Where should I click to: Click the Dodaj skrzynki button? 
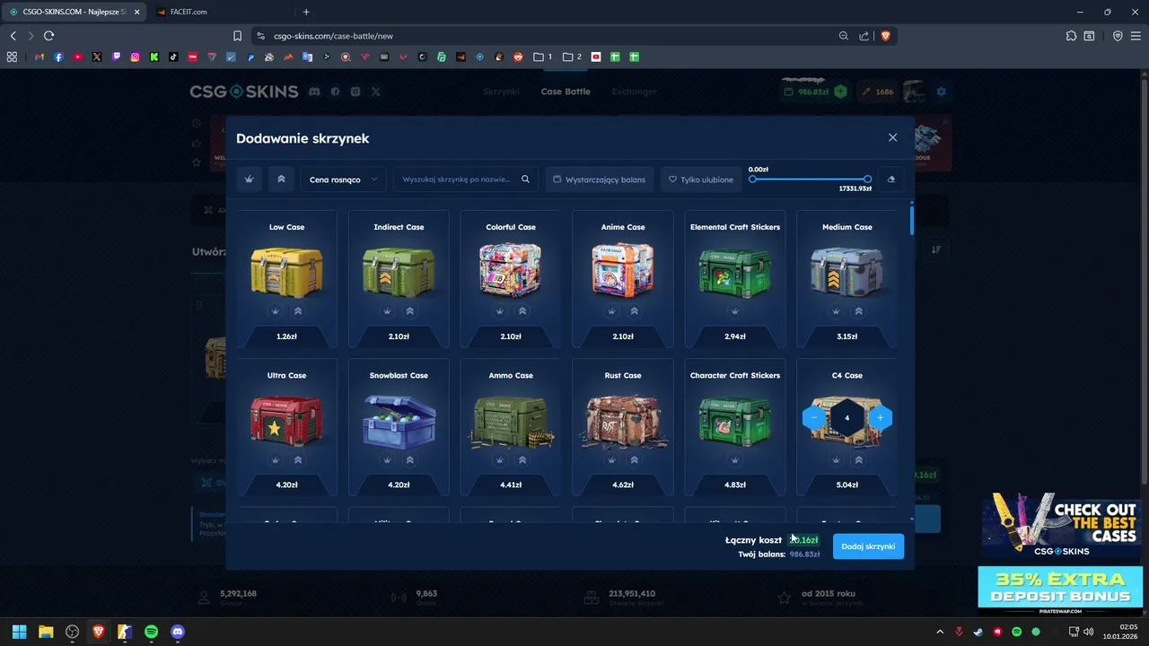coord(868,546)
